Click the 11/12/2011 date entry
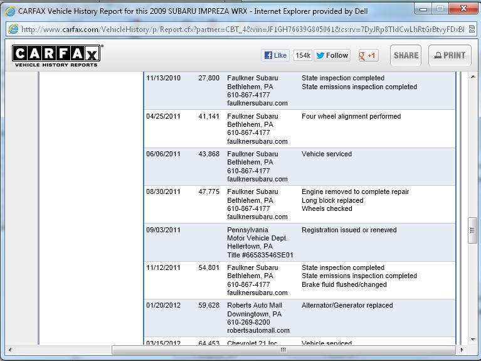Screen dimensions: 481x361 click(163, 267)
